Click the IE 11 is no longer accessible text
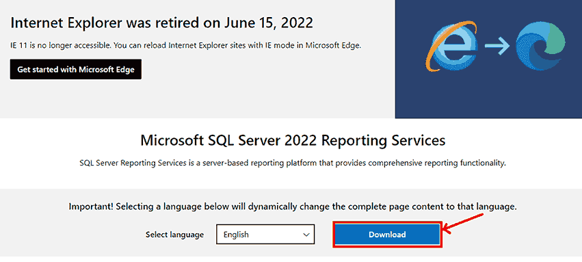Screen dimensions: 582x262 click(185, 45)
